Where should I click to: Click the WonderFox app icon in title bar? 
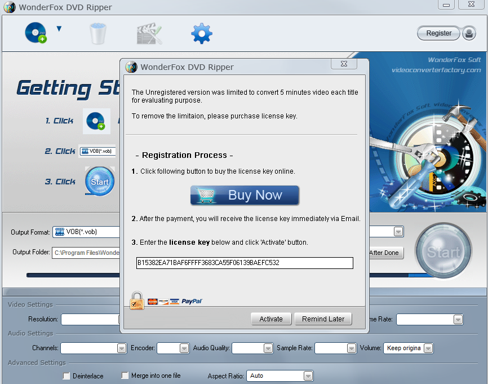(10, 7)
